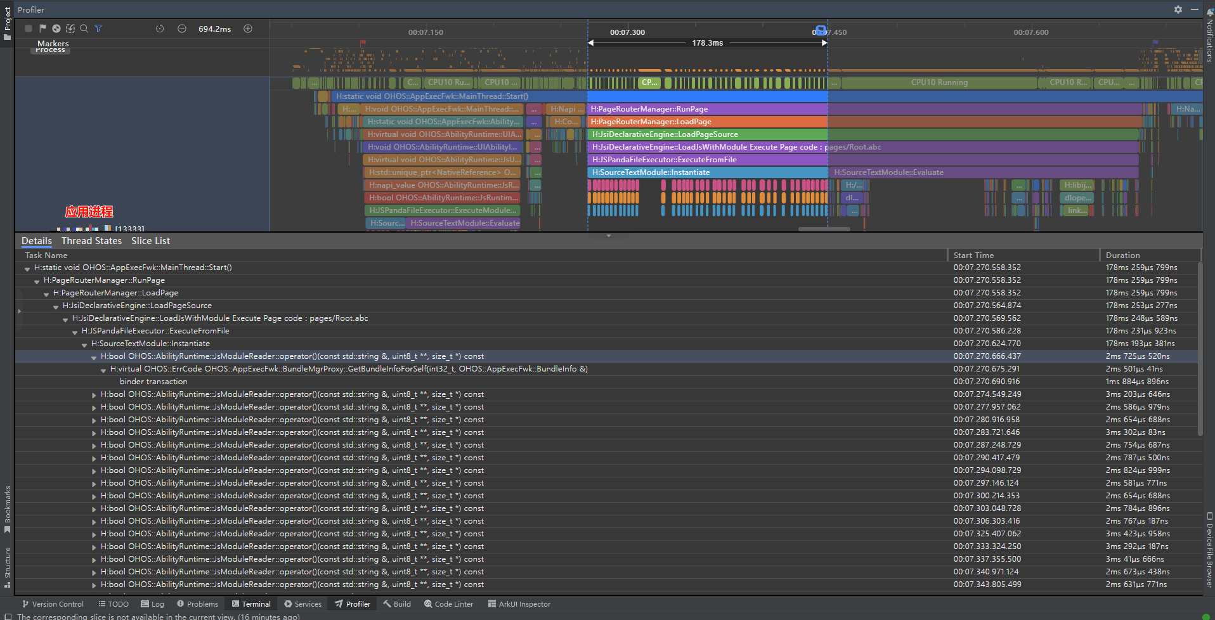Select the H:PageRouterManager::LoadPage slice in timeline
This screenshot has height=620, width=1215.
[x=708, y=122]
